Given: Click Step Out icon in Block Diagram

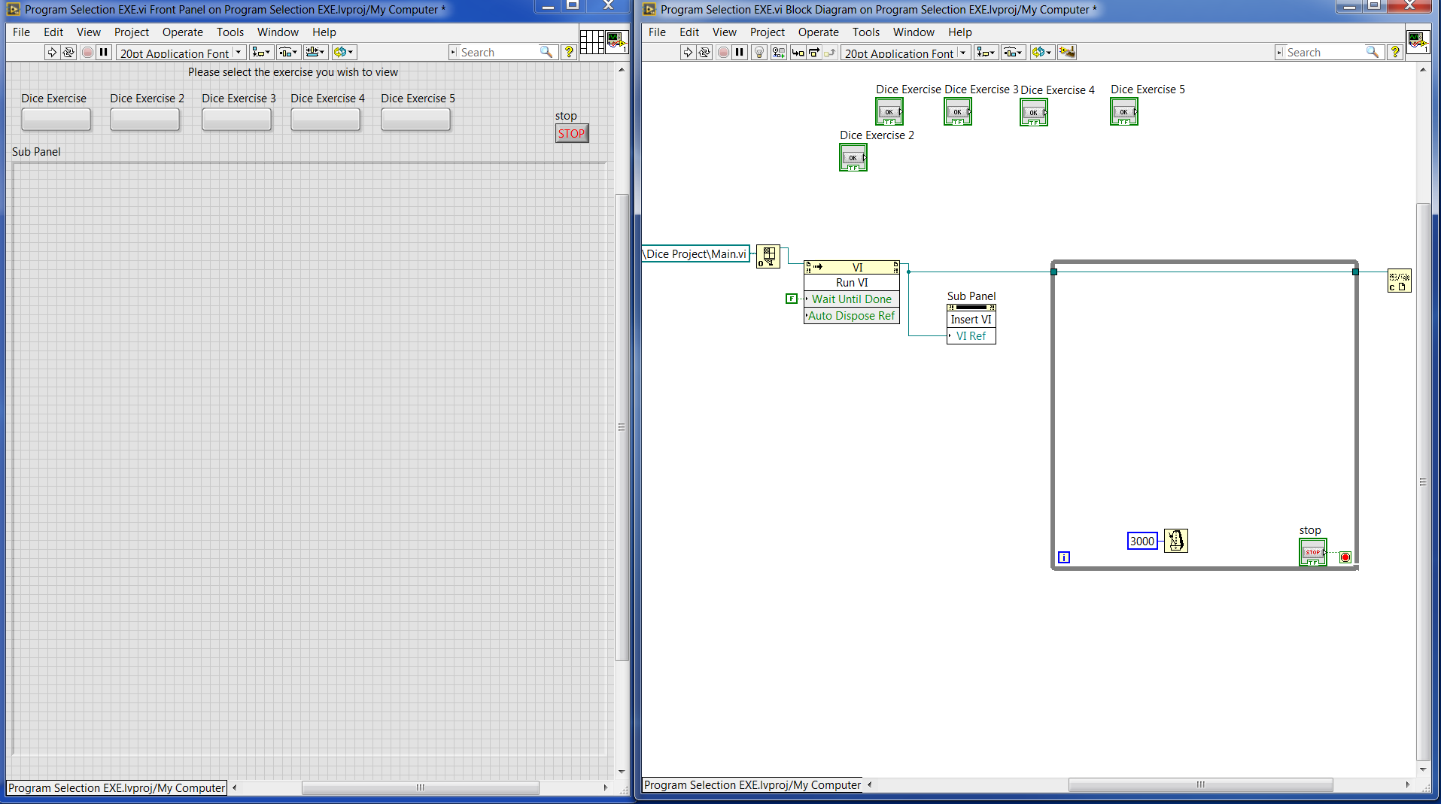Looking at the screenshot, I should click(829, 52).
